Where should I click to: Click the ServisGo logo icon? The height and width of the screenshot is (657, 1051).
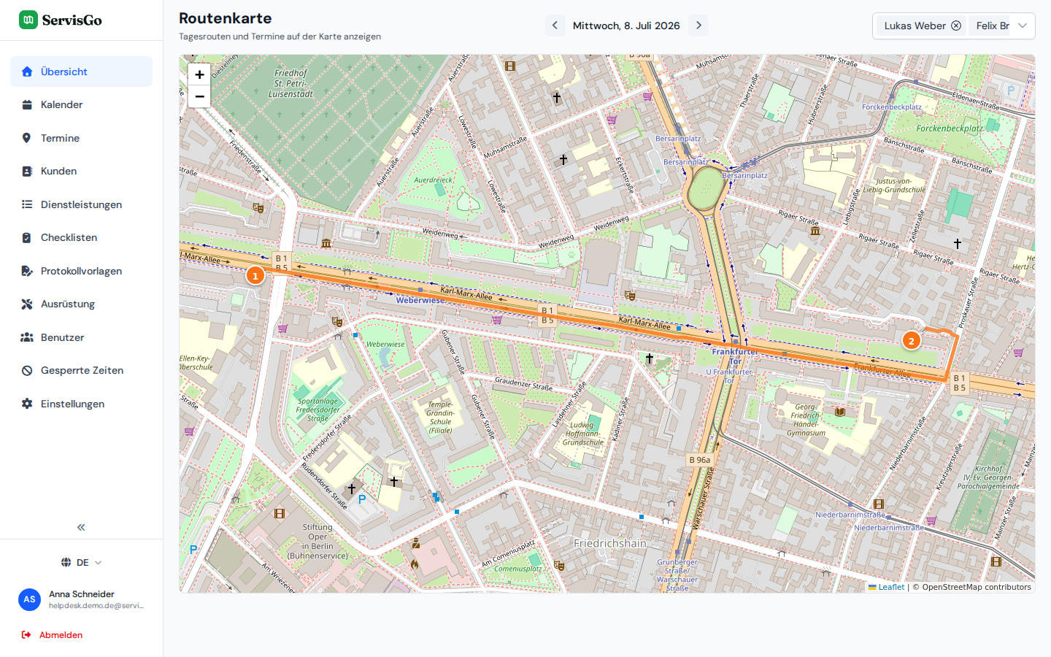pyautogui.click(x=28, y=20)
